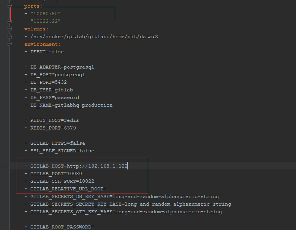The height and width of the screenshot is (230, 296).
Task: Click the DB_PASS=password line
Action: [52, 97]
